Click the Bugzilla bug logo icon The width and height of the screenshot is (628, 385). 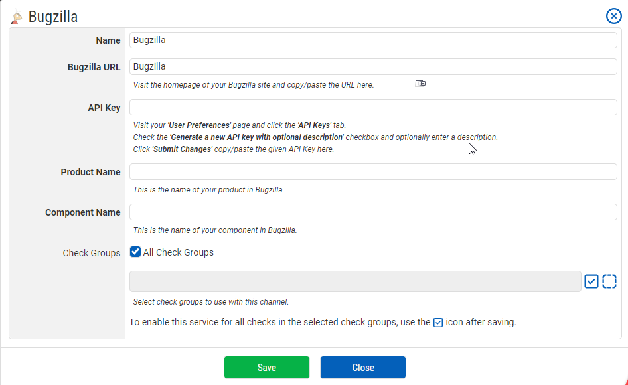point(17,17)
